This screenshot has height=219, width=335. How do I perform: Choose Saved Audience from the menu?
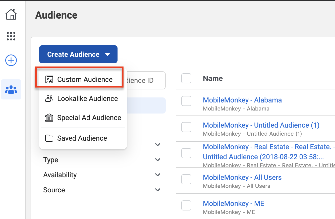click(x=83, y=138)
